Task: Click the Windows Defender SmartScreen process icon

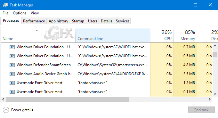Action: (x=12, y=65)
